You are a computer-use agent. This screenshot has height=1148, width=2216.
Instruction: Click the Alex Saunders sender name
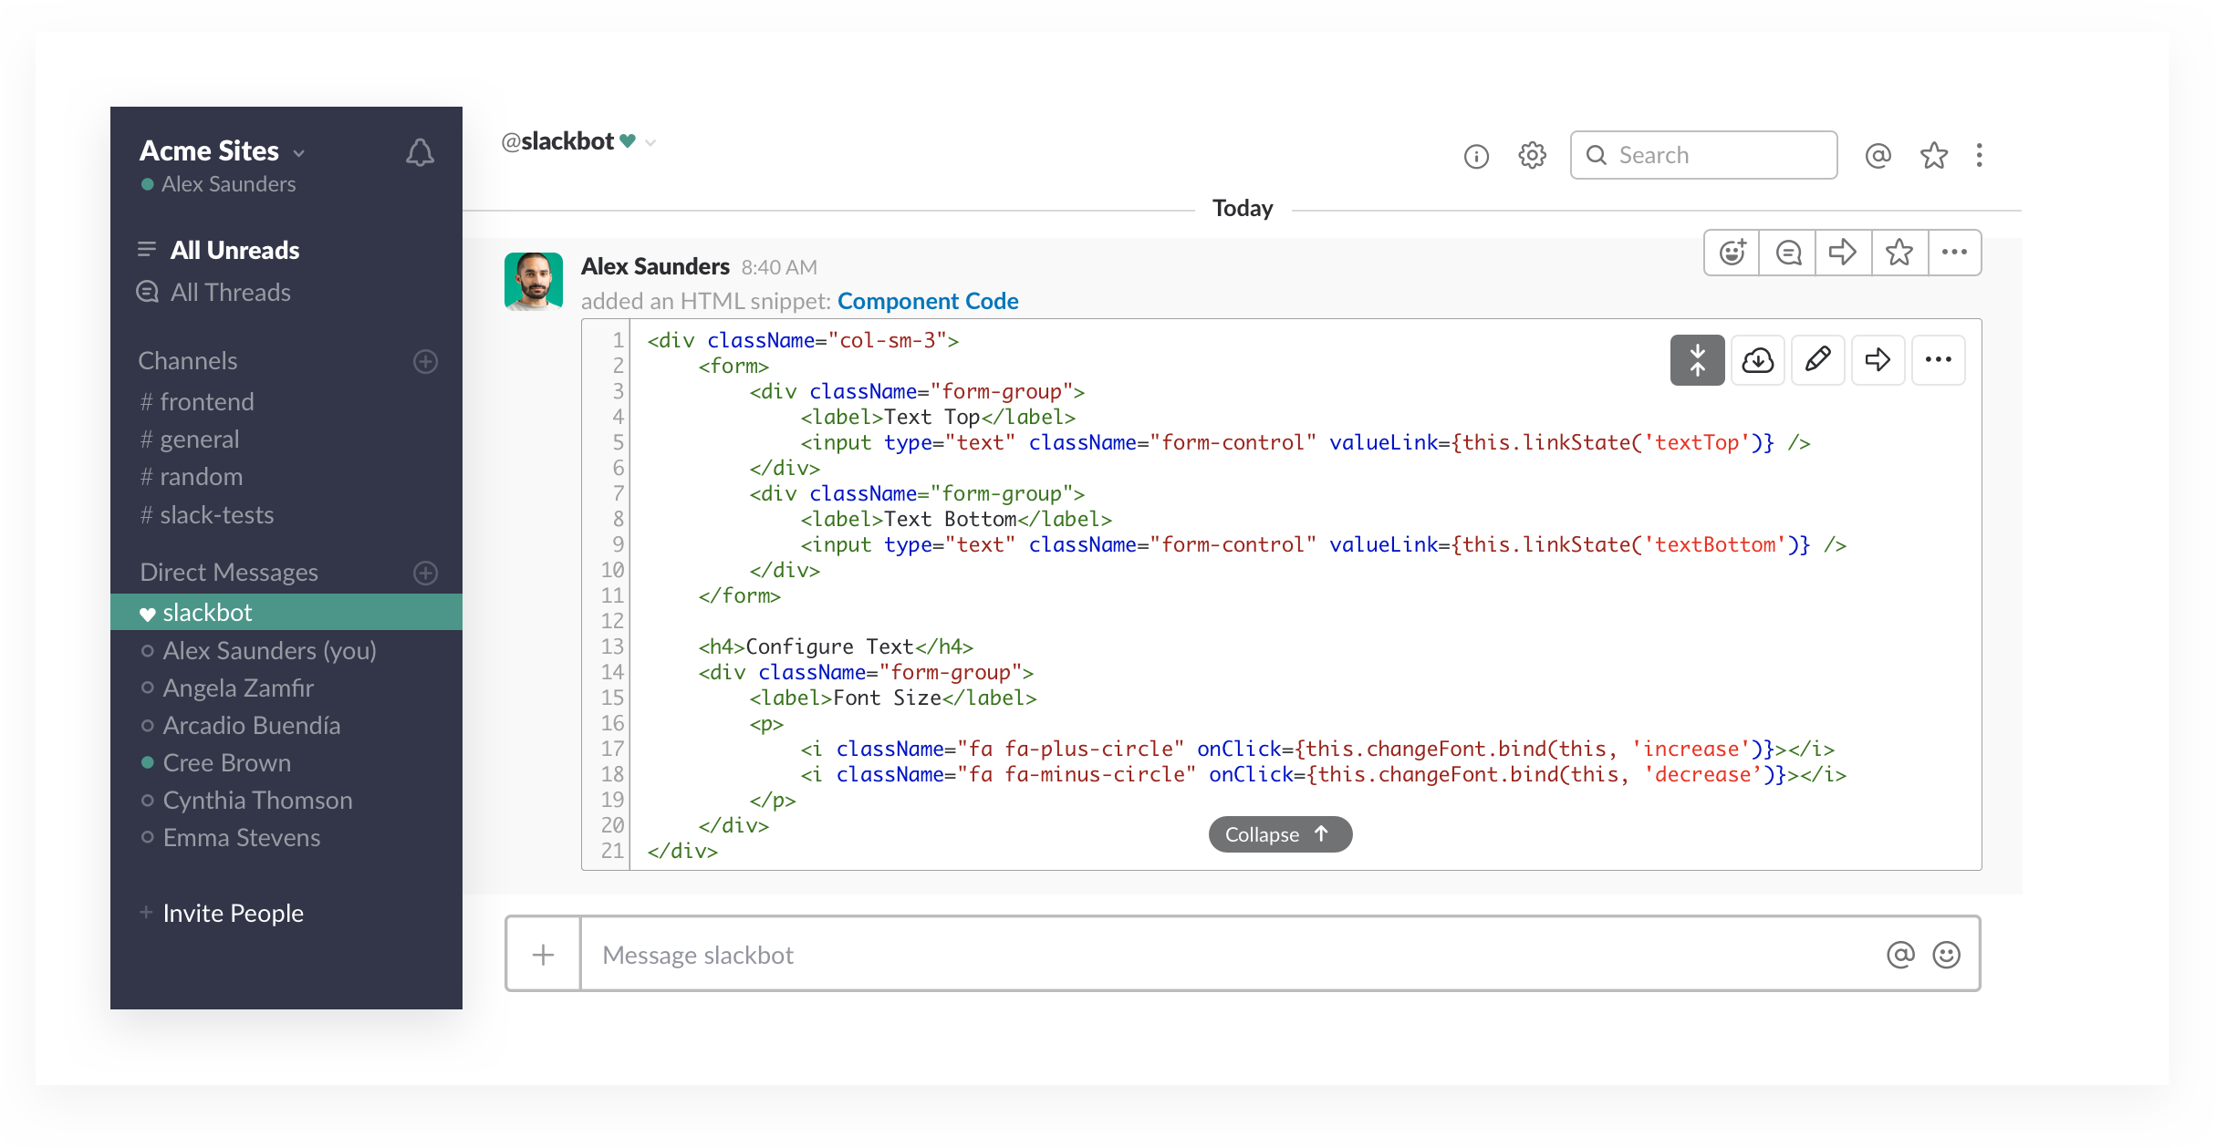[x=655, y=266]
